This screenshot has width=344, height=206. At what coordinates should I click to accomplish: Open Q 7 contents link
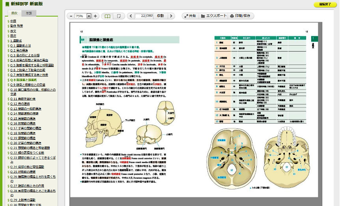[x=29, y=75]
